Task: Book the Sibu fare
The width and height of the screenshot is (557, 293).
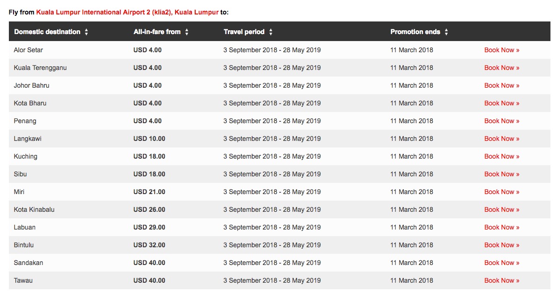Action: click(501, 174)
